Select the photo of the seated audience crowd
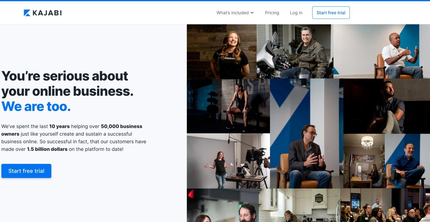 click(385, 205)
